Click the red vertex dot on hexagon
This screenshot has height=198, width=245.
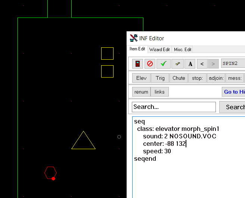click(53, 179)
